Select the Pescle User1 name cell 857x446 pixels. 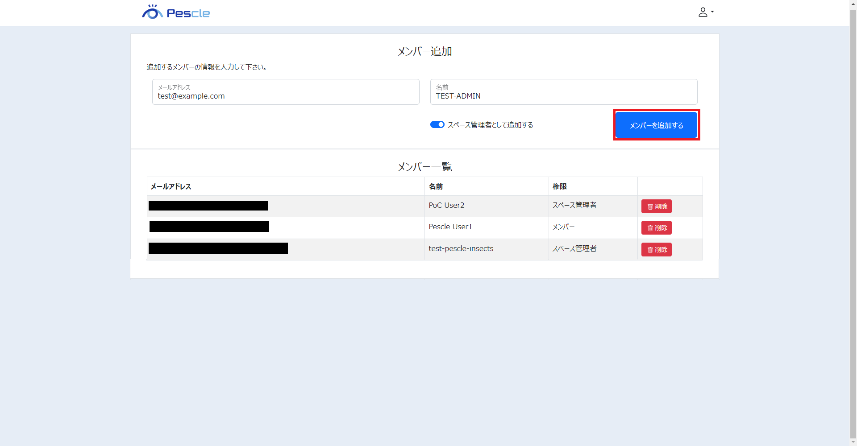point(450,227)
